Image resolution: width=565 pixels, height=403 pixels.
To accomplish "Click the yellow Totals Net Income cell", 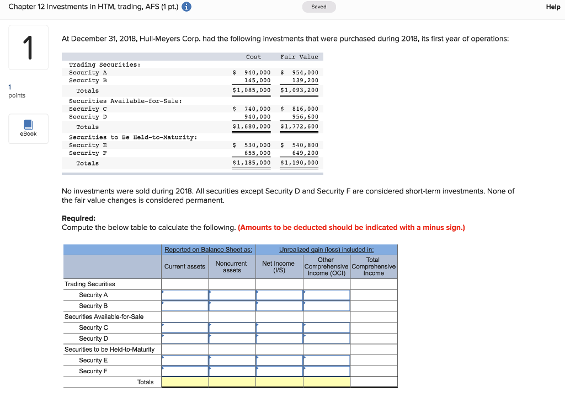I will (x=279, y=381).
